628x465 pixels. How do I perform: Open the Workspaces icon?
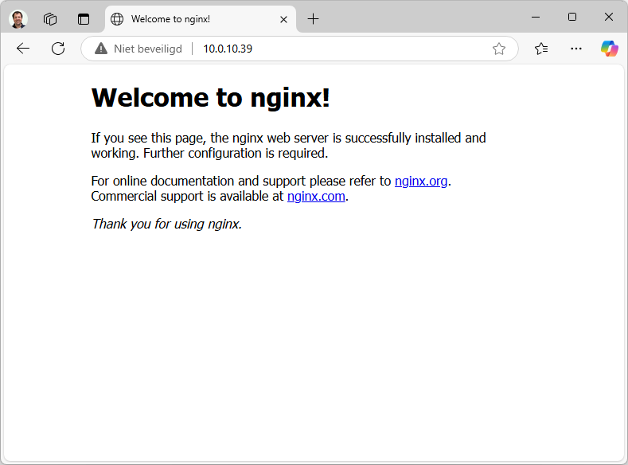coord(50,19)
